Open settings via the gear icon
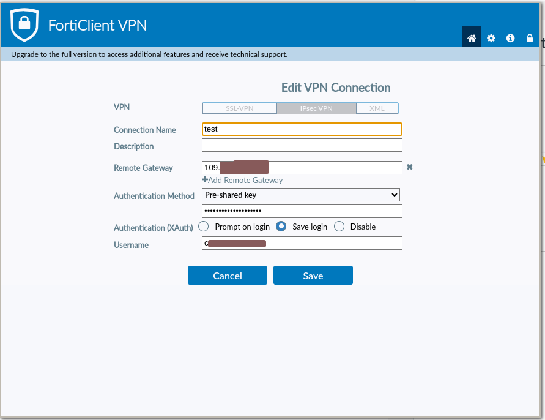545x420 pixels. [491, 38]
